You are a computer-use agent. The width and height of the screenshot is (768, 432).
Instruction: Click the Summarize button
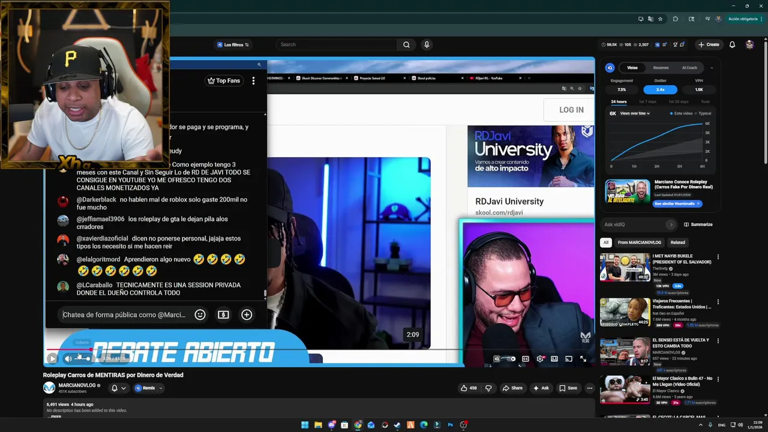pyautogui.click(x=698, y=224)
